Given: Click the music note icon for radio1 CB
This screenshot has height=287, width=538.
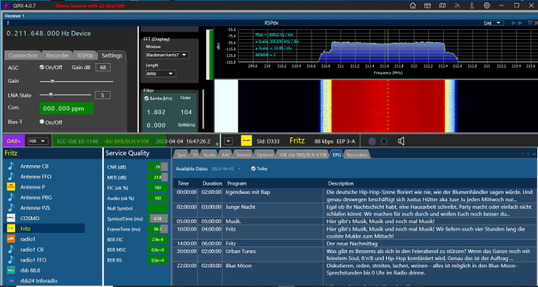Looking at the screenshot, I should [x=11, y=249].
